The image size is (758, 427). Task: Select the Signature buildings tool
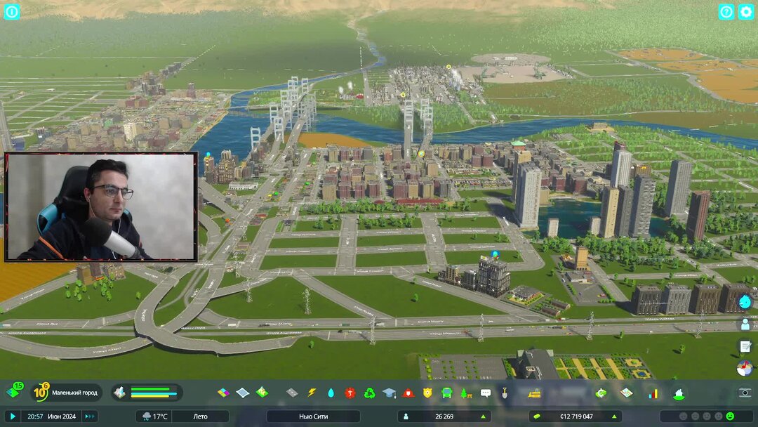tap(262, 392)
